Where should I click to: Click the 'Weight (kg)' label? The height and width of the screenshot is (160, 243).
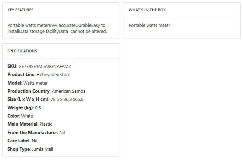pyautogui.click(x=20, y=108)
